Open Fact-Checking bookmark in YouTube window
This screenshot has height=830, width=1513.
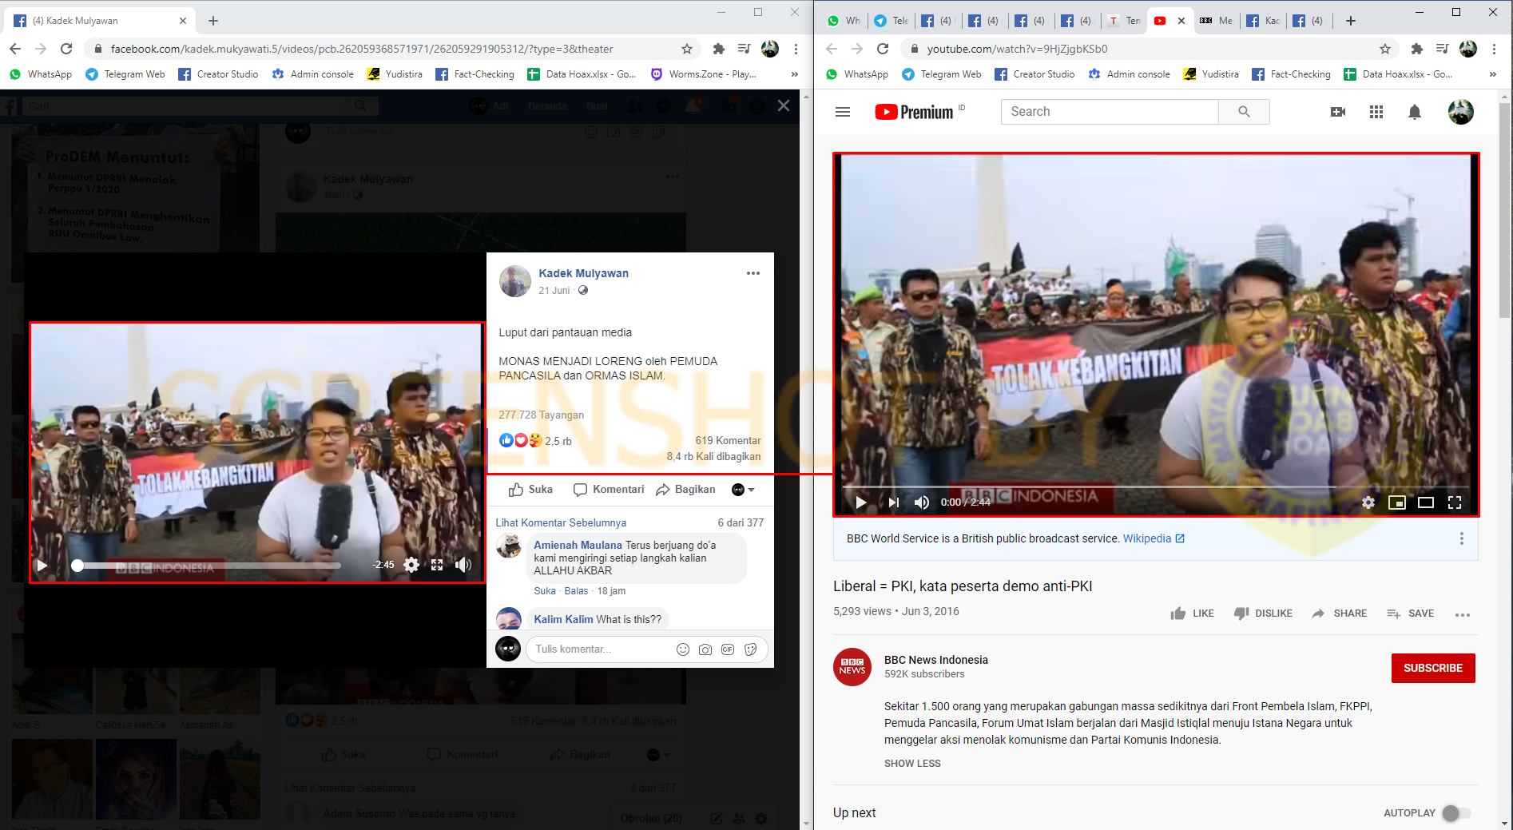[1291, 74]
